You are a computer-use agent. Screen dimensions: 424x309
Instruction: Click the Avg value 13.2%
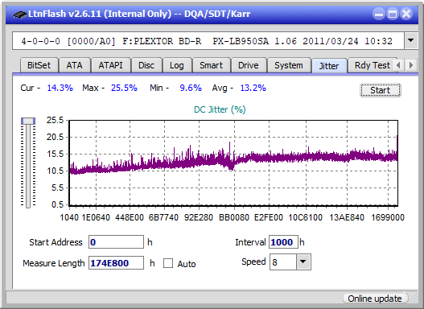(x=253, y=88)
